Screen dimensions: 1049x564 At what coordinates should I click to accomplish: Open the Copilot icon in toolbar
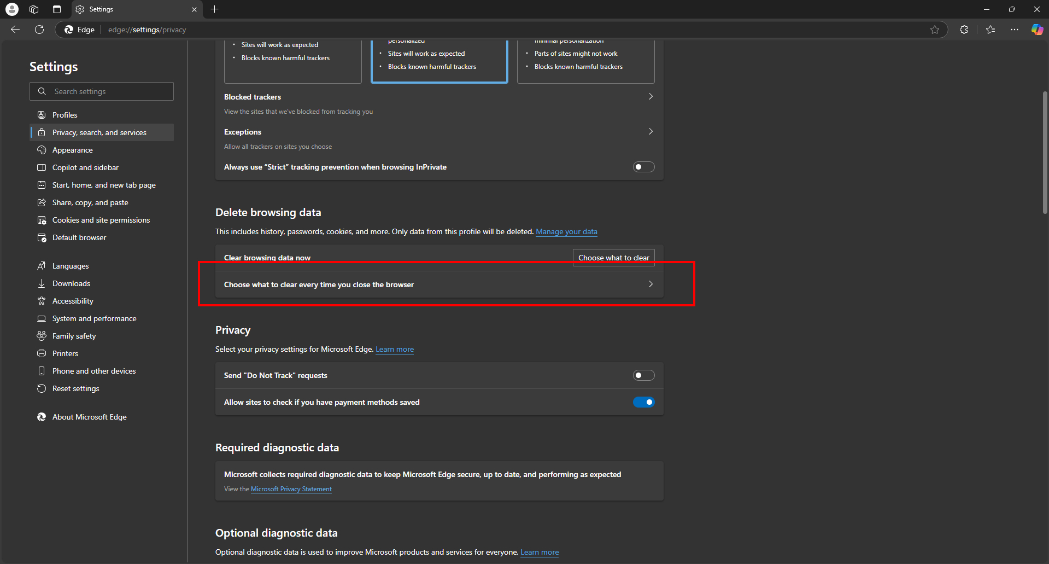click(1037, 30)
